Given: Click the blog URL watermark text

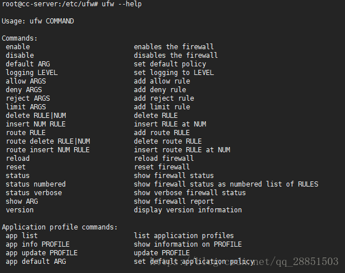Looking at the screenshot, I should (244, 262).
